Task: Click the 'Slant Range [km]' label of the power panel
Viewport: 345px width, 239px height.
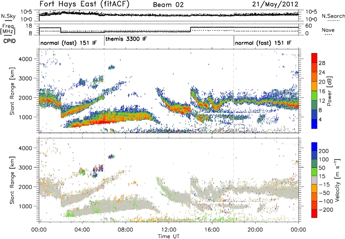Action: pyautogui.click(x=12, y=91)
